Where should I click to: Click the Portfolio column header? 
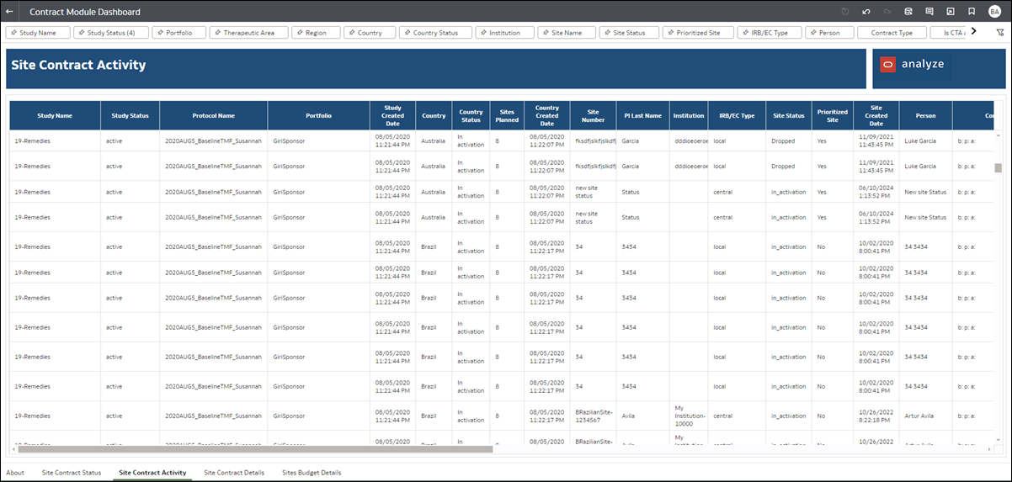318,115
